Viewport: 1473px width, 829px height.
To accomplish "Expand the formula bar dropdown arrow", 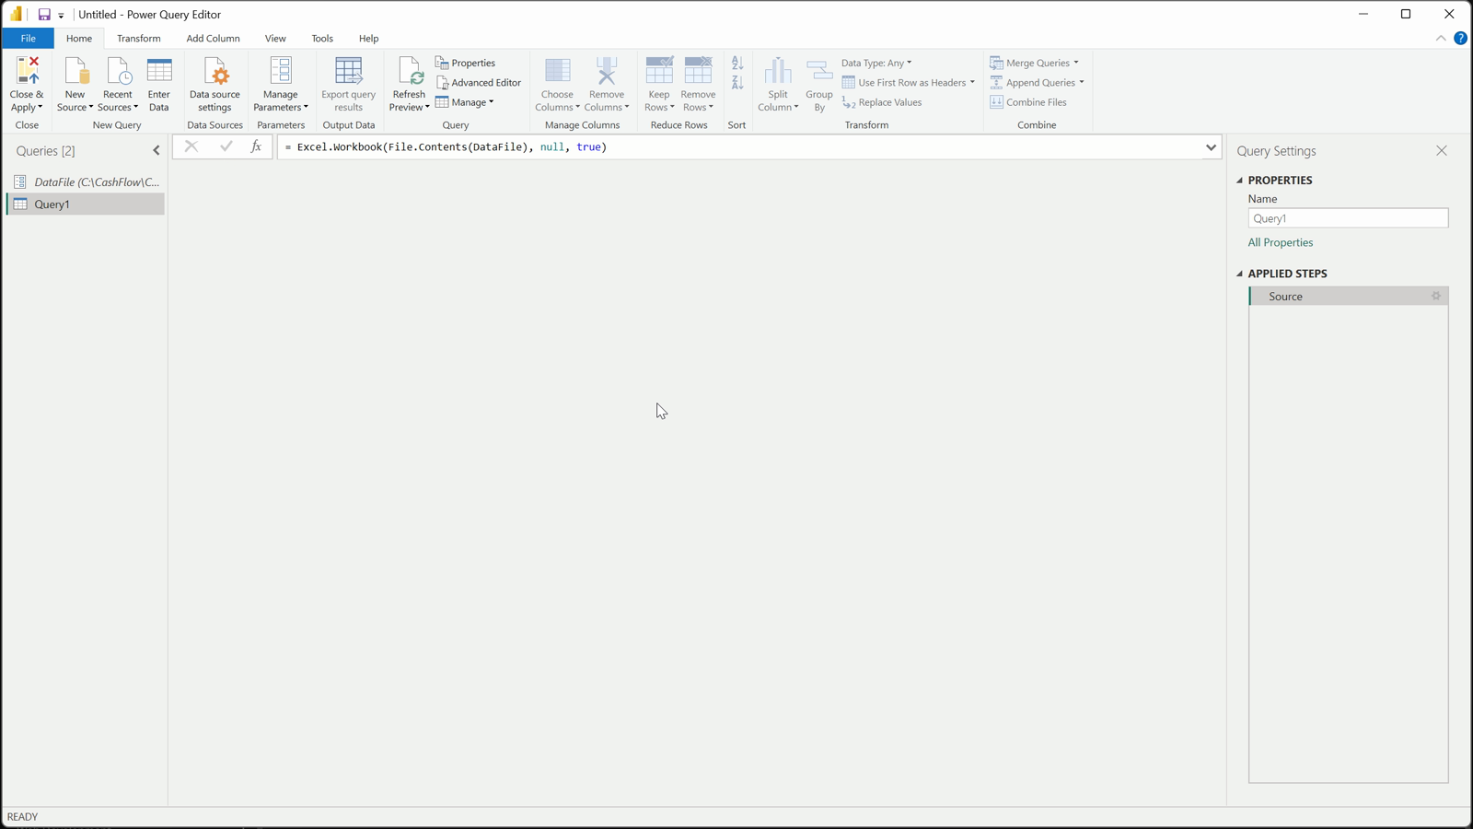I will point(1211,147).
